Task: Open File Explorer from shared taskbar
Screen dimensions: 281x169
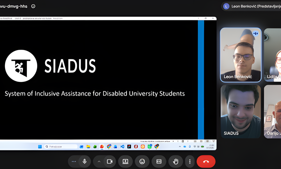Action: (88, 146)
